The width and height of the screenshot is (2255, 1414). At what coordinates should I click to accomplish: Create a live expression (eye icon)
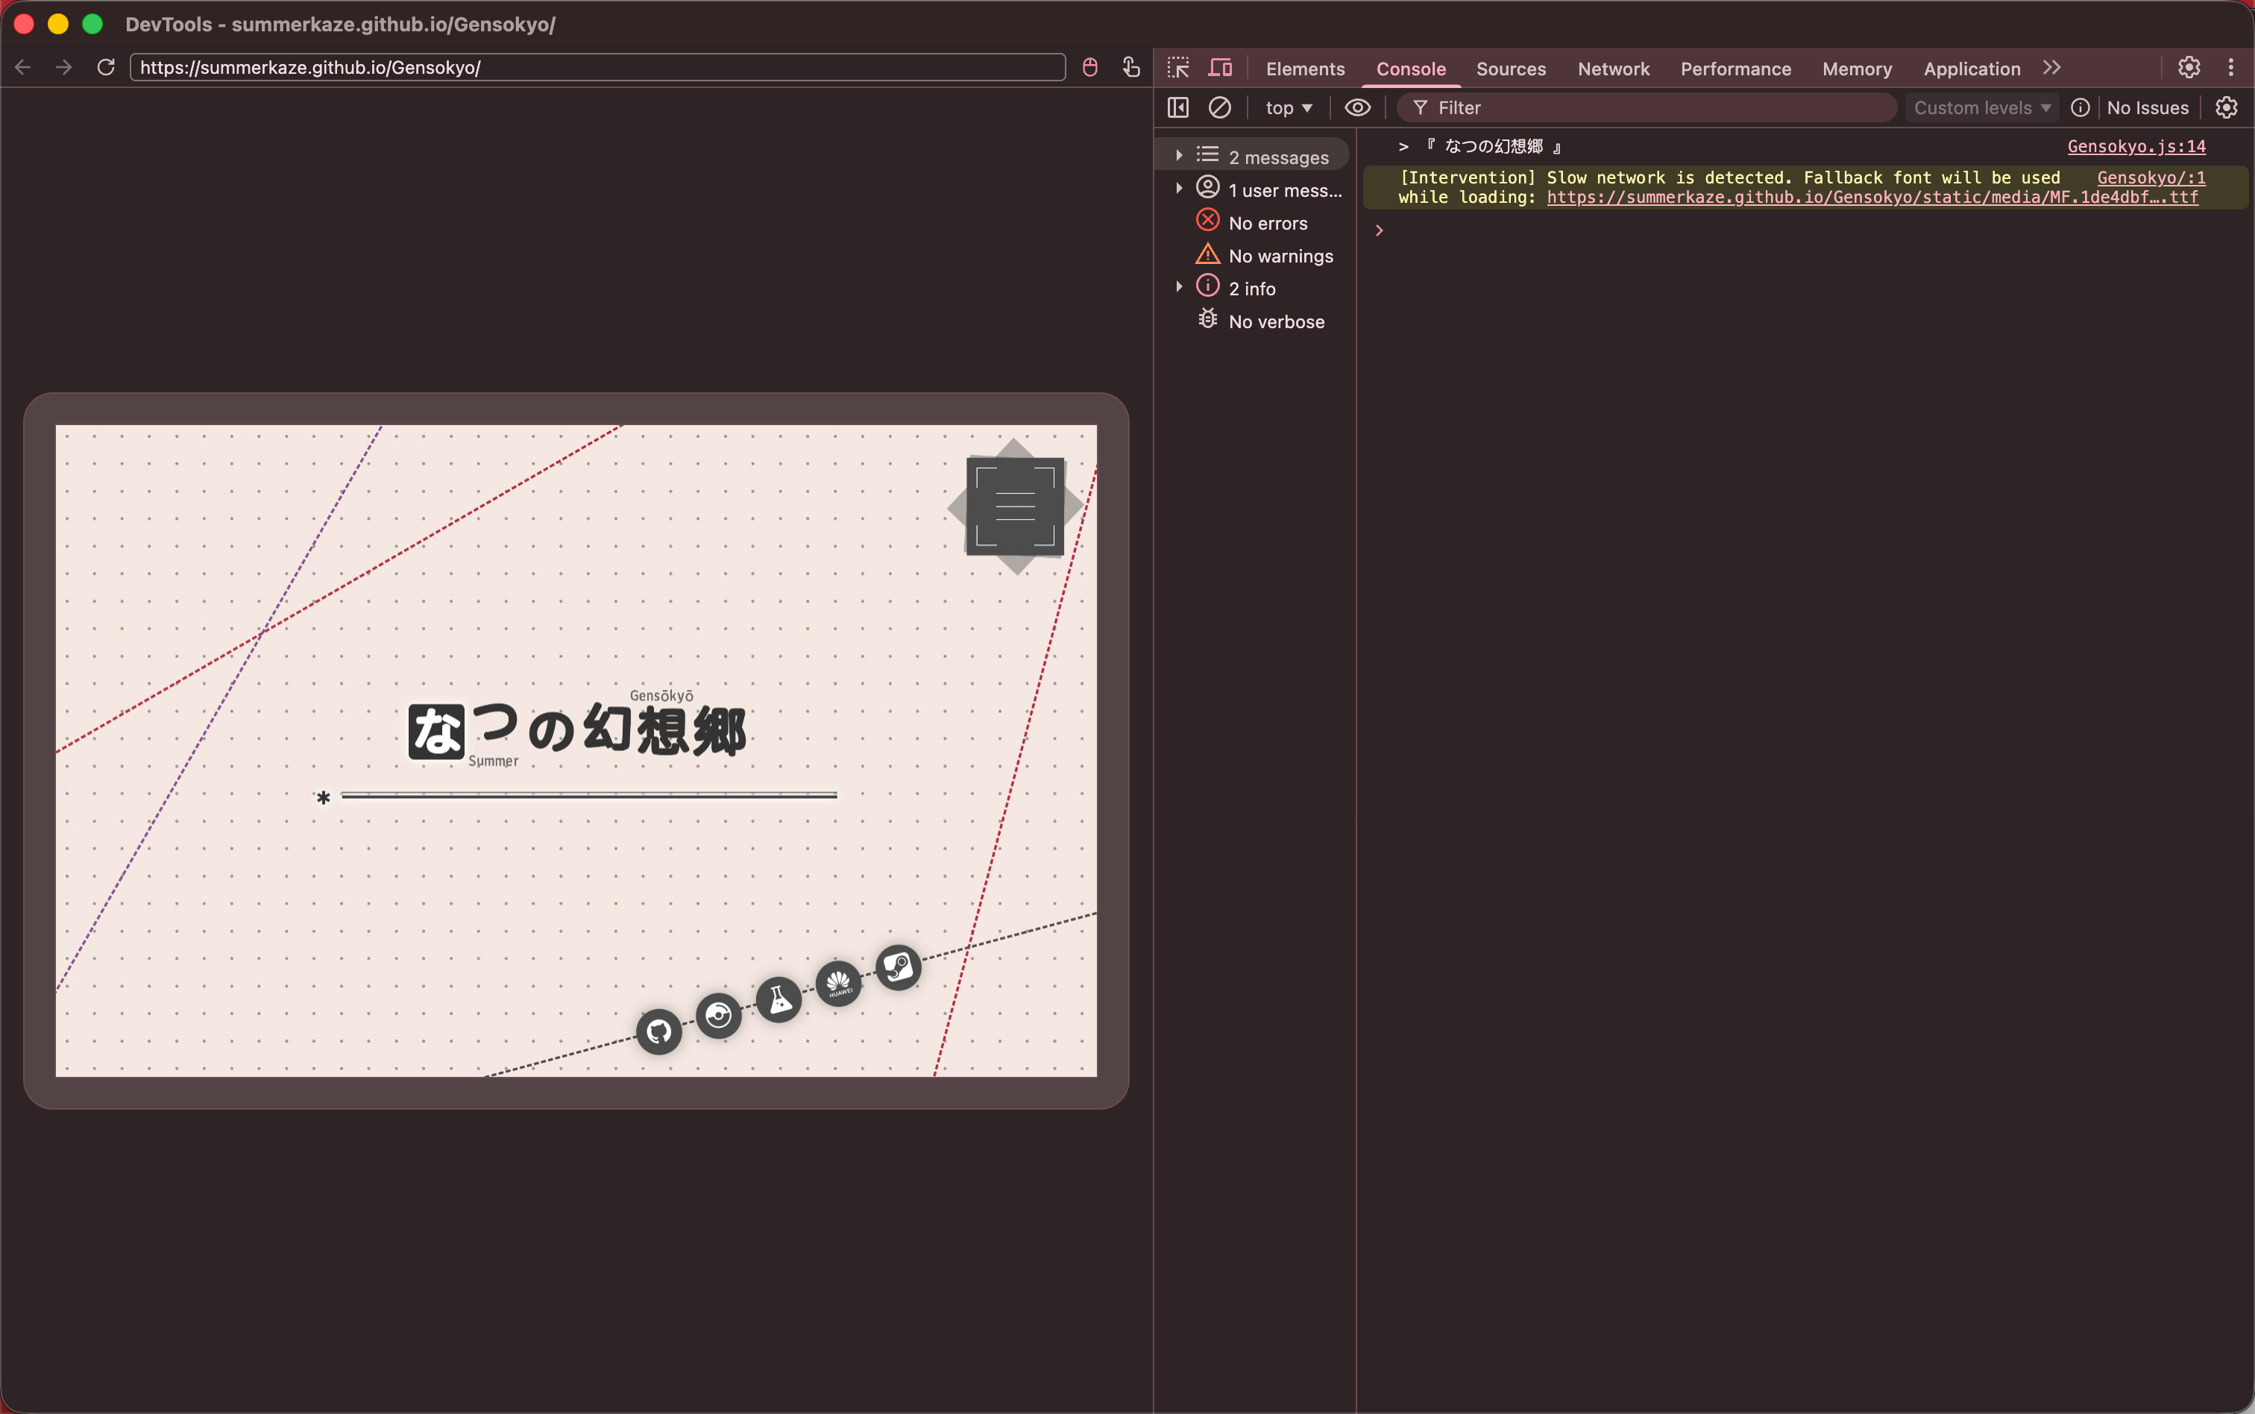point(1357,107)
